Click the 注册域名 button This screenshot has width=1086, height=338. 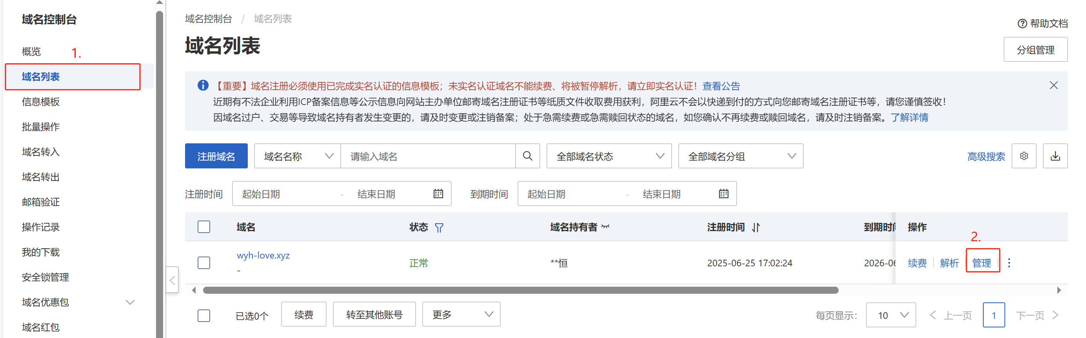click(216, 156)
